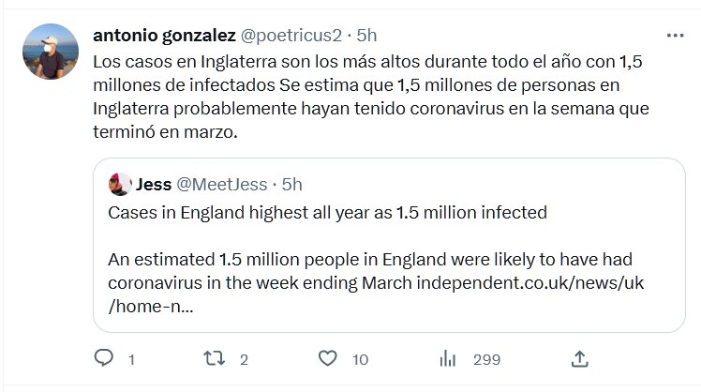701x392 pixels.
Task: Open antonio gonzalez display name profile link
Action: [x=165, y=36]
